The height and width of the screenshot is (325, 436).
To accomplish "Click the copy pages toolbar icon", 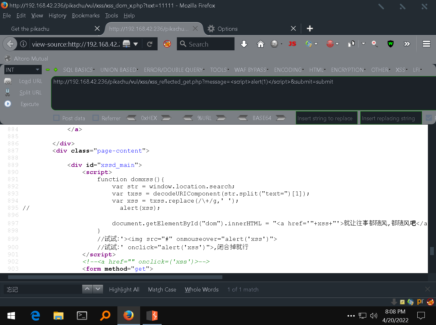I will click(x=351, y=44).
